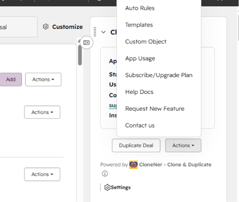Open the Actions dropdown next to Add
This screenshot has height=202, width=239.
(x=43, y=79)
